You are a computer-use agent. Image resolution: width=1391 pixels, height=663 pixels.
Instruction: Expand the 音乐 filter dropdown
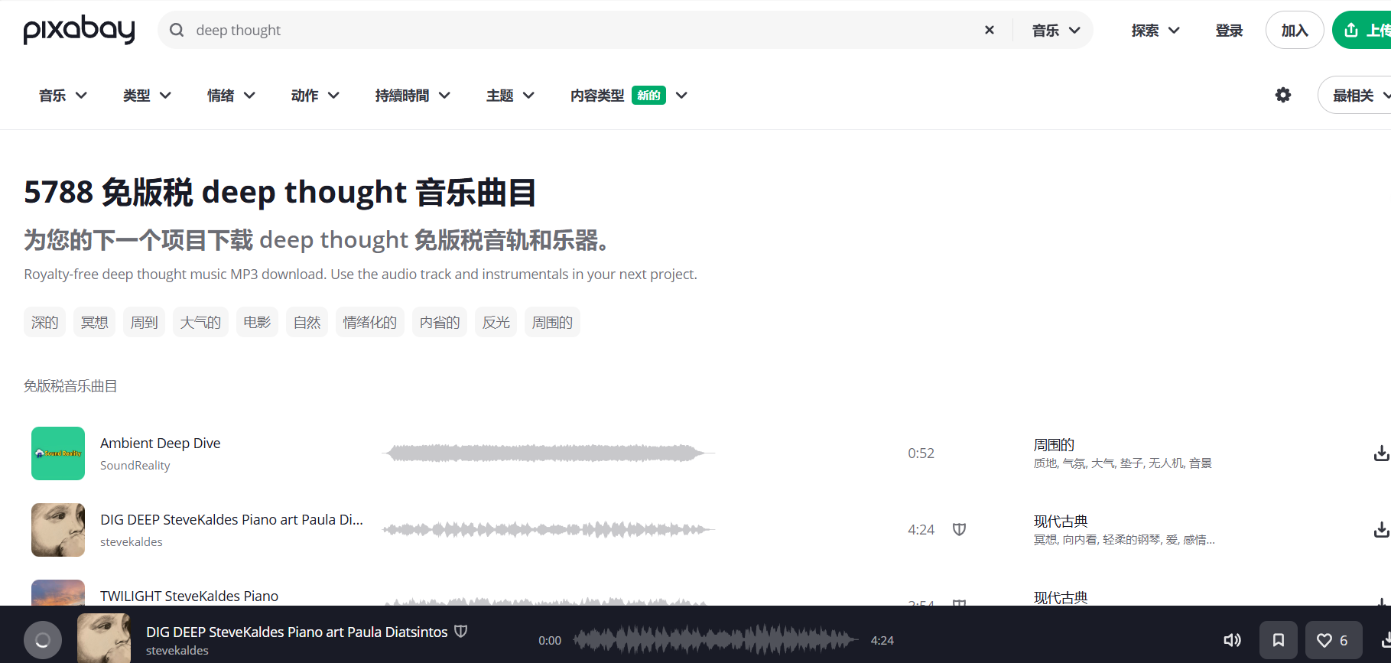coord(63,95)
